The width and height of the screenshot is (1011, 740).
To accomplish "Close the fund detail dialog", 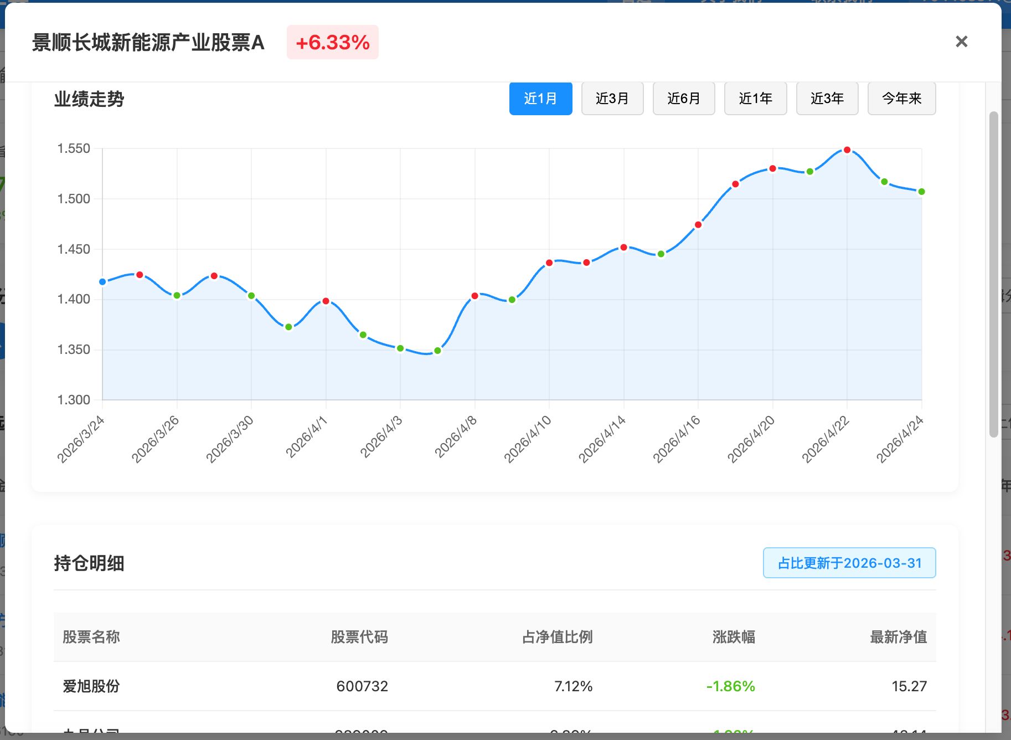I will click(x=961, y=42).
